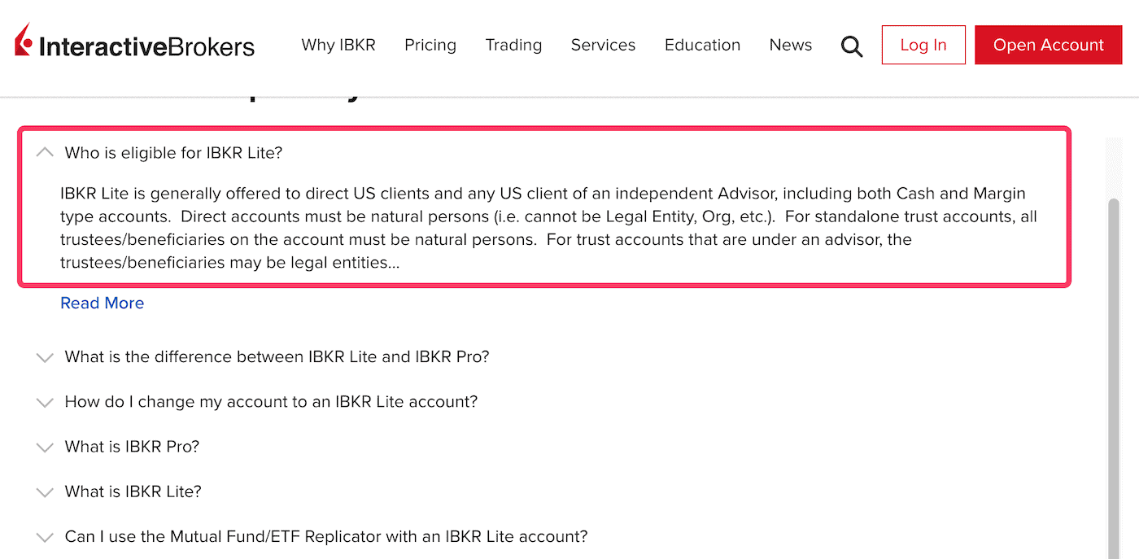The height and width of the screenshot is (559, 1139).
Task: Open the search magnifier icon
Action: (x=851, y=46)
